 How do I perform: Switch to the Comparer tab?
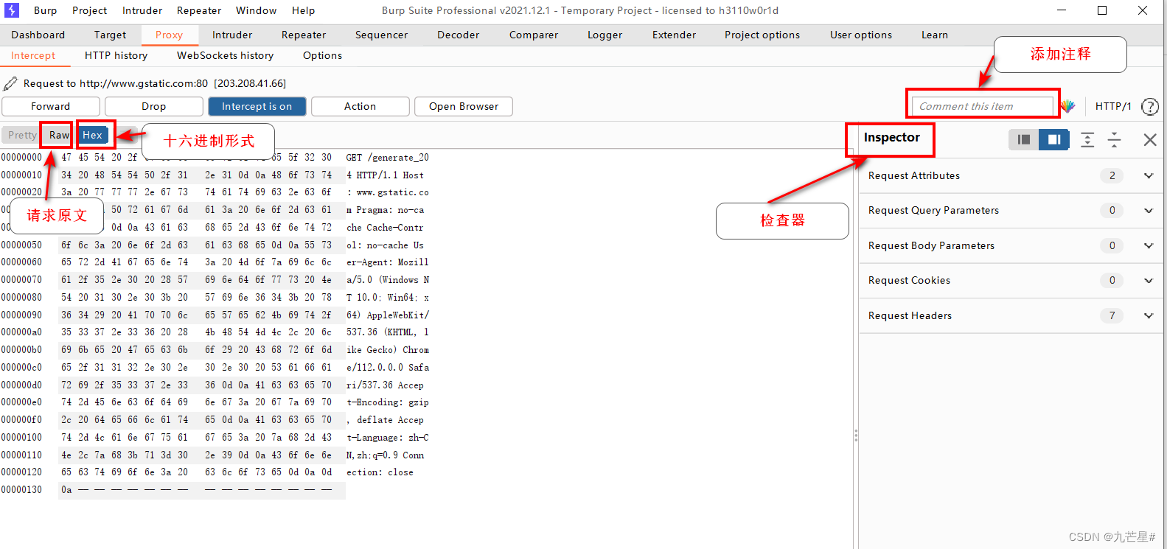coord(534,35)
